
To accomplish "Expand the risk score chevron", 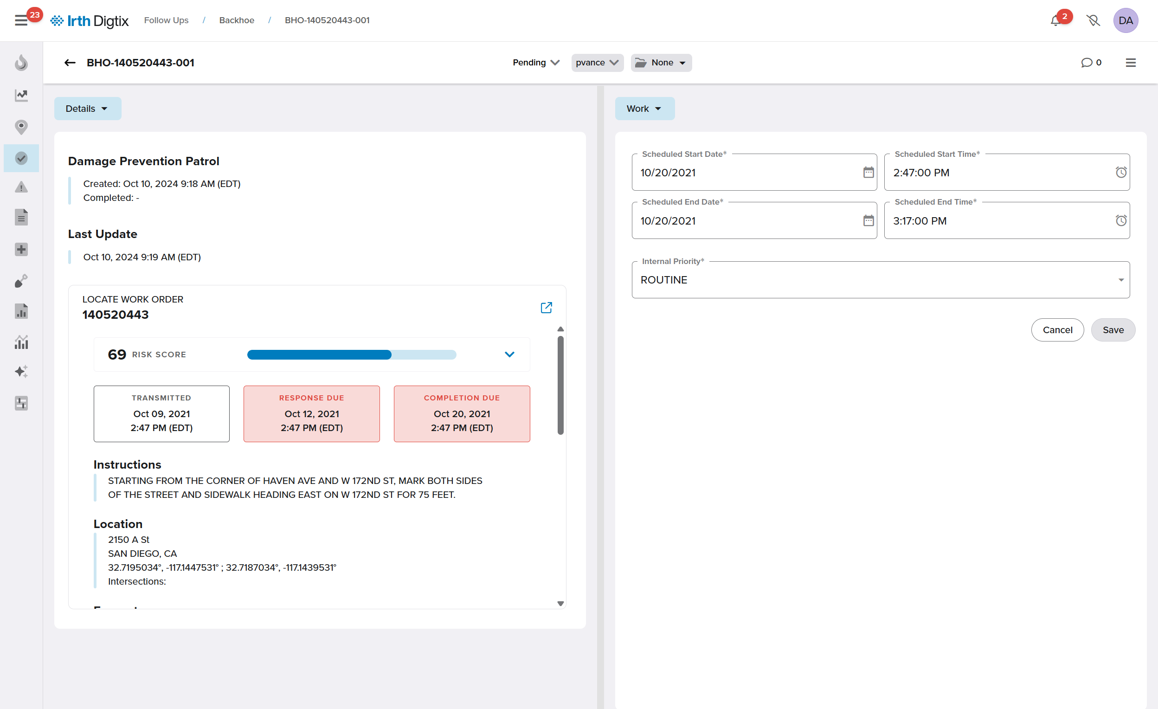I will pos(509,354).
